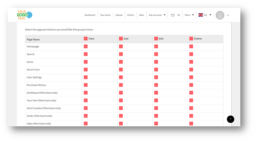This screenshot has height=142, width=256.
Task: Open the Your Items menu item
Action: point(105,15)
